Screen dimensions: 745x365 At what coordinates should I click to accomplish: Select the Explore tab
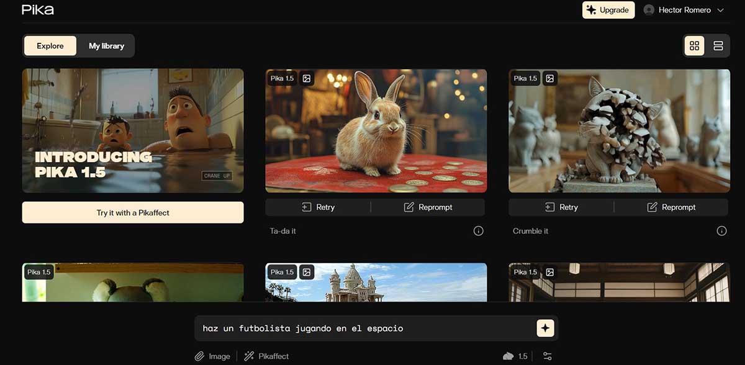[50, 46]
